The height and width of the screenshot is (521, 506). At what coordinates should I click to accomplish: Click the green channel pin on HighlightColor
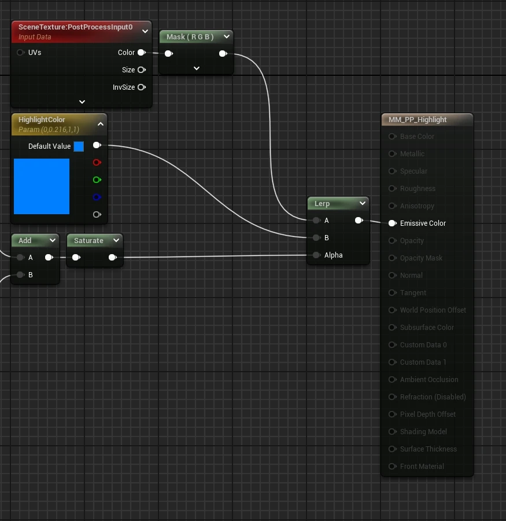tap(97, 180)
